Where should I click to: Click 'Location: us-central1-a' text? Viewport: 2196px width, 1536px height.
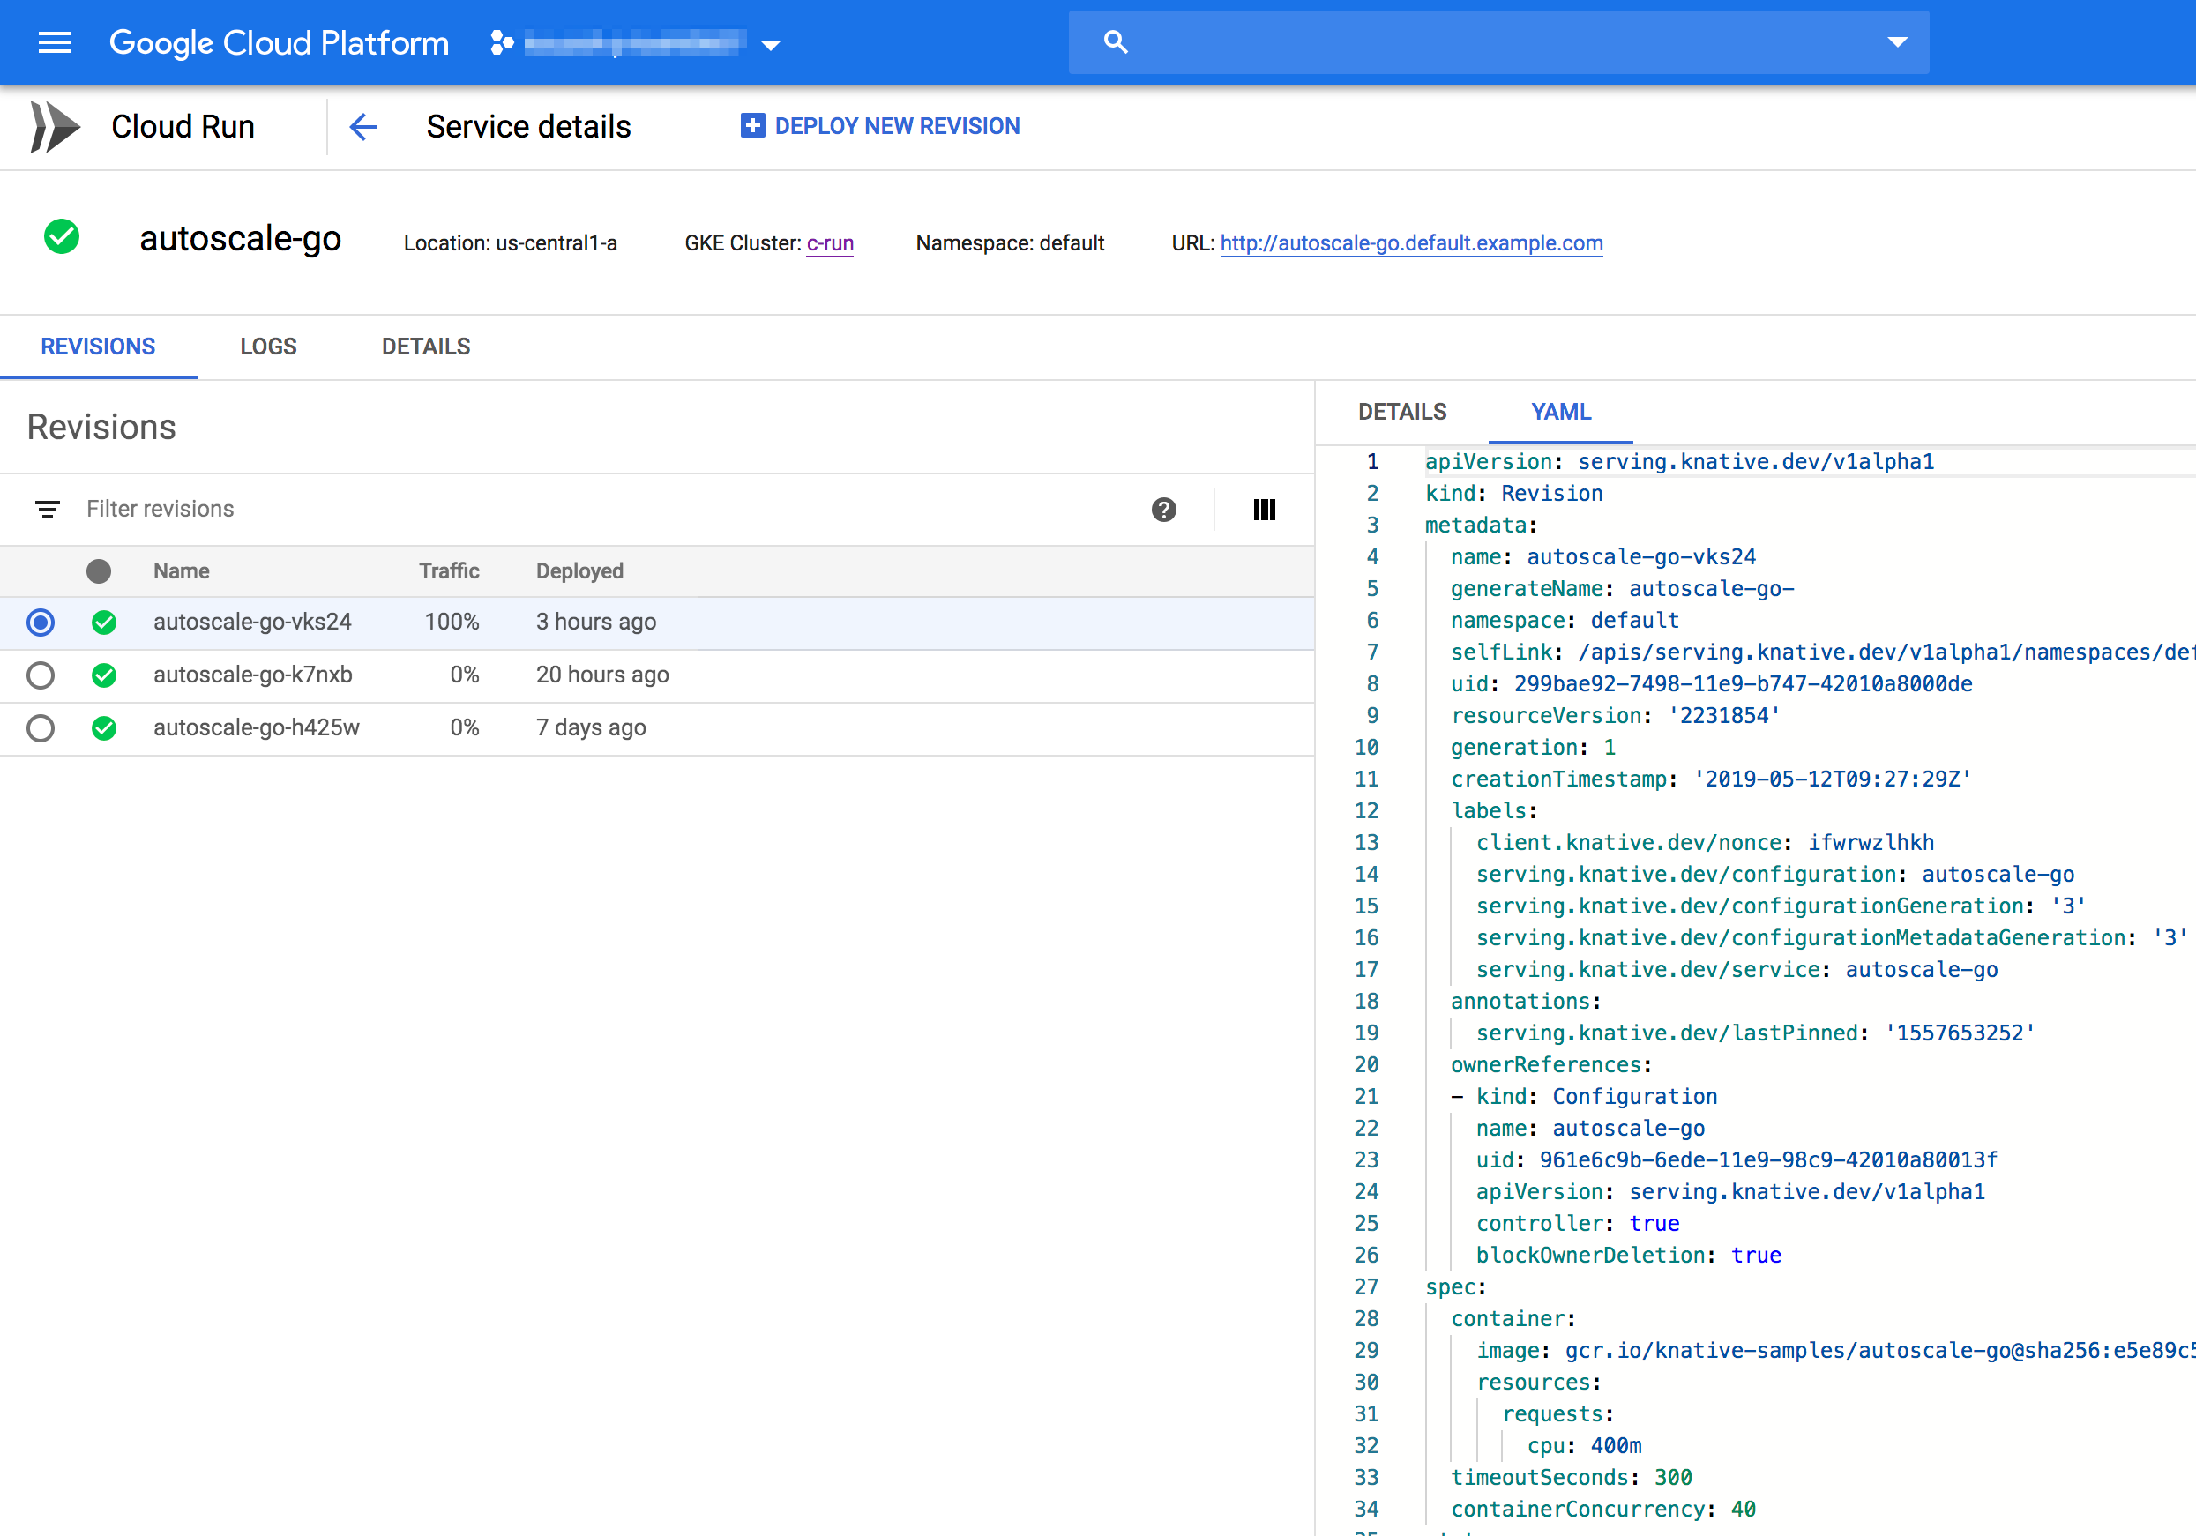pyautogui.click(x=511, y=243)
